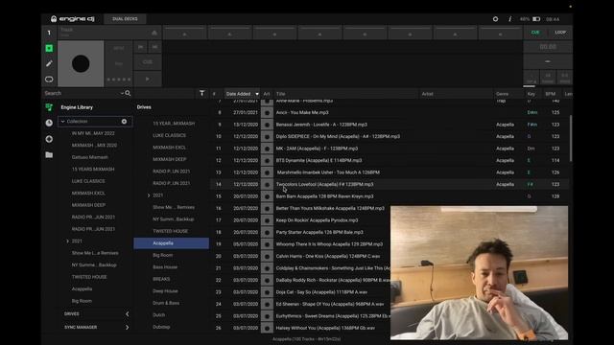This screenshot has width=614, height=345.
Task: Focus the library Search field
Action: coord(82,93)
